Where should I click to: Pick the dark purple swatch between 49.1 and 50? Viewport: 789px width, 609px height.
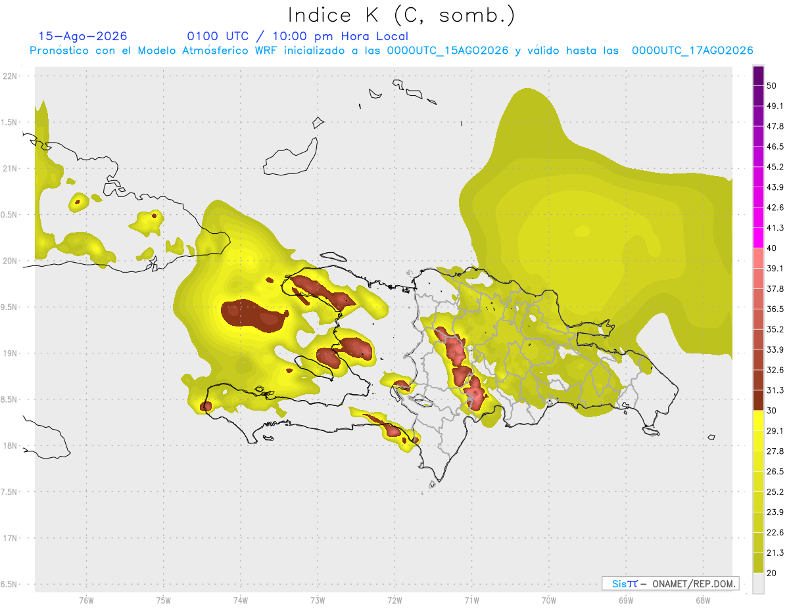tap(758, 95)
